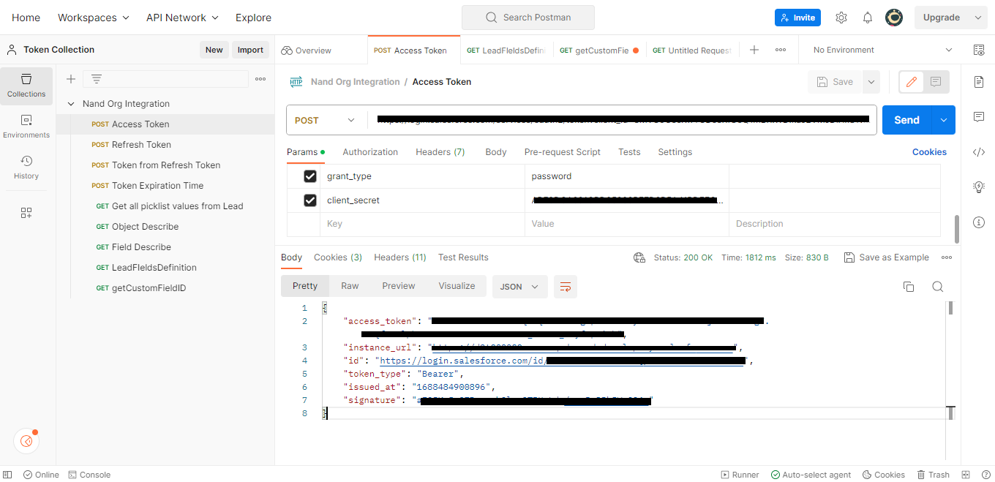This screenshot has width=995, height=482.
Task: Open collection options three-dot menu
Action: tap(260, 79)
